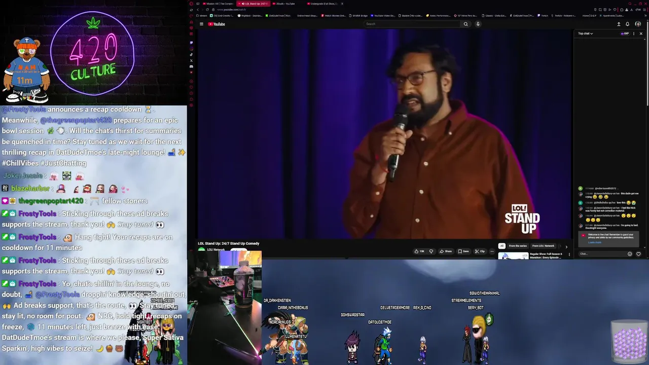The image size is (649, 365).
Task: Expand the Top chat dropdown
Action: click(x=586, y=33)
